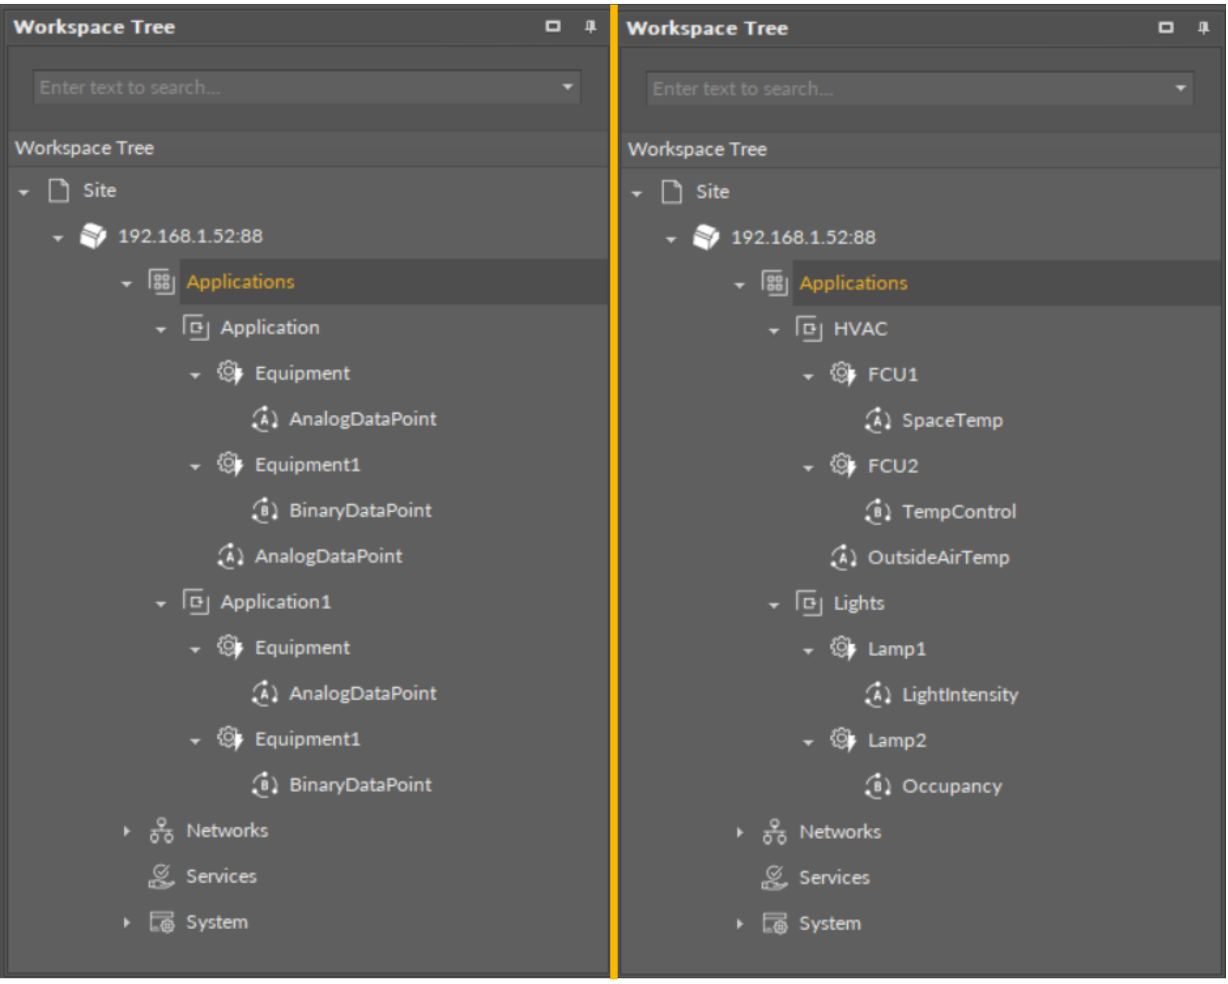Open the left search box dropdown arrow
The image size is (1228, 984).
pyautogui.click(x=567, y=87)
